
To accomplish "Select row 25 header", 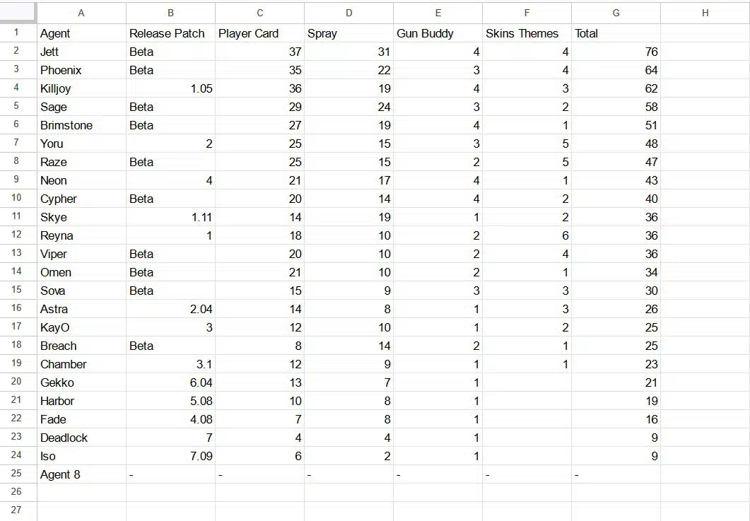I will pyautogui.click(x=18, y=474).
